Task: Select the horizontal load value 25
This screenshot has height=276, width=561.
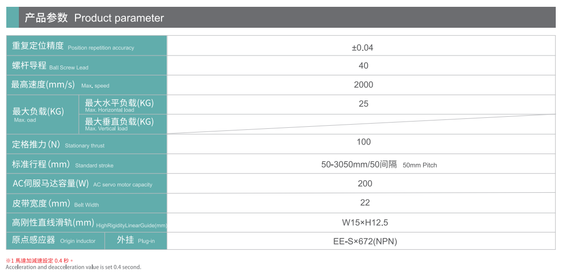Action: click(x=363, y=104)
